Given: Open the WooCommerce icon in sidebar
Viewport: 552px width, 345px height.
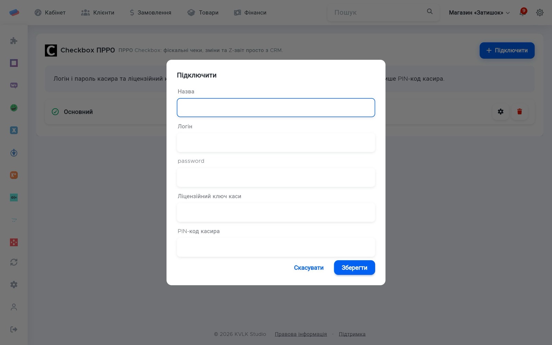Looking at the screenshot, I should pos(14,86).
